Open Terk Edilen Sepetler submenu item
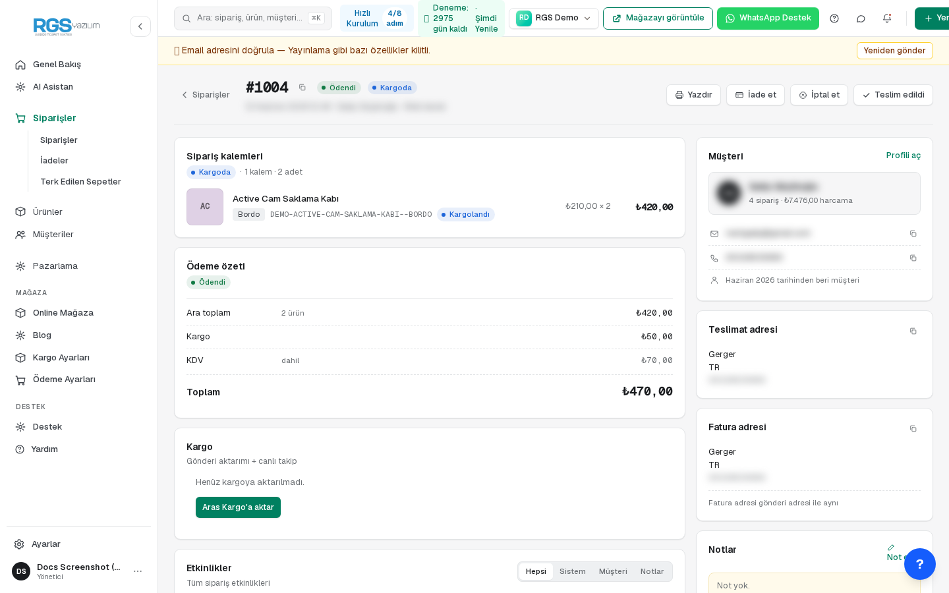 (x=80, y=182)
